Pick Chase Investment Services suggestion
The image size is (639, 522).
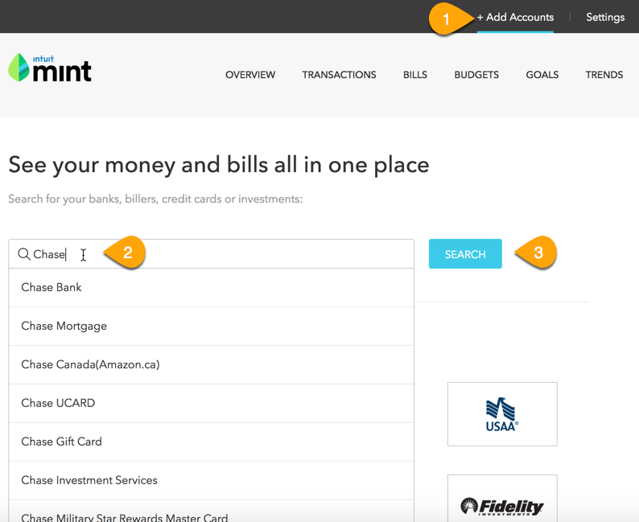tap(211, 480)
